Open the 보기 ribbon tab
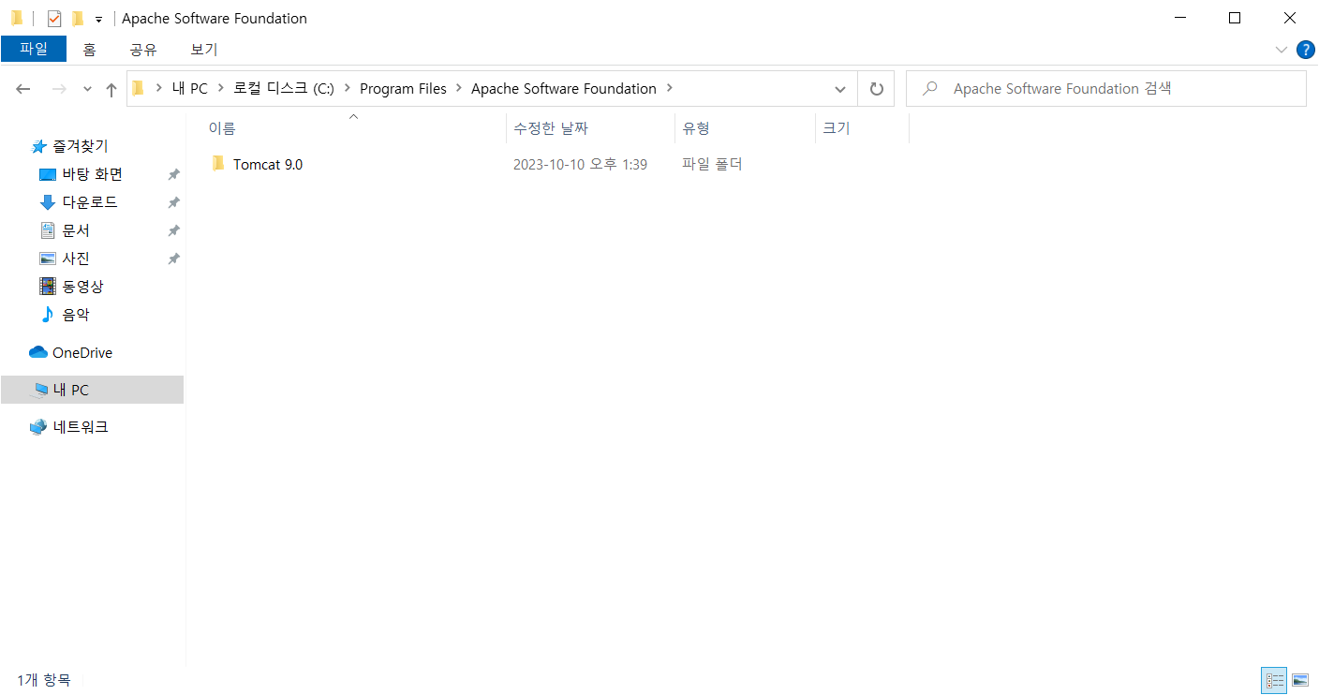Viewport: 1319px width, 695px height. 204,50
